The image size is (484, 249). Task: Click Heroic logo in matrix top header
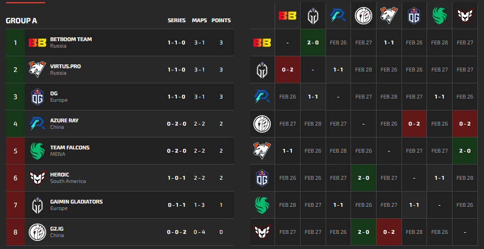coord(464,16)
